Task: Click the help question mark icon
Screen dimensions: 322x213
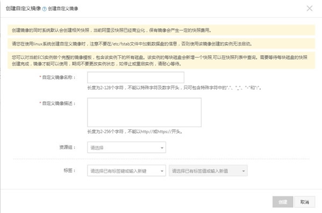Action: point(45,9)
